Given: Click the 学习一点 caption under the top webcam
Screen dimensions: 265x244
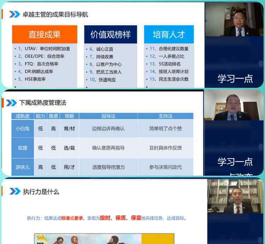Looking at the screenshot, I should pos(235,79).
